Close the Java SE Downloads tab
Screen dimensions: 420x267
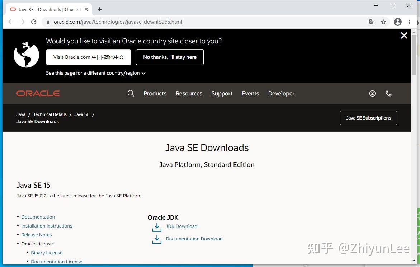coord(86,9)
